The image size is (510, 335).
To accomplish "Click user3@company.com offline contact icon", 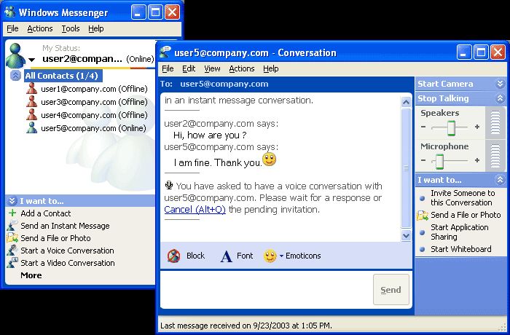I will (x=31, y=101).
